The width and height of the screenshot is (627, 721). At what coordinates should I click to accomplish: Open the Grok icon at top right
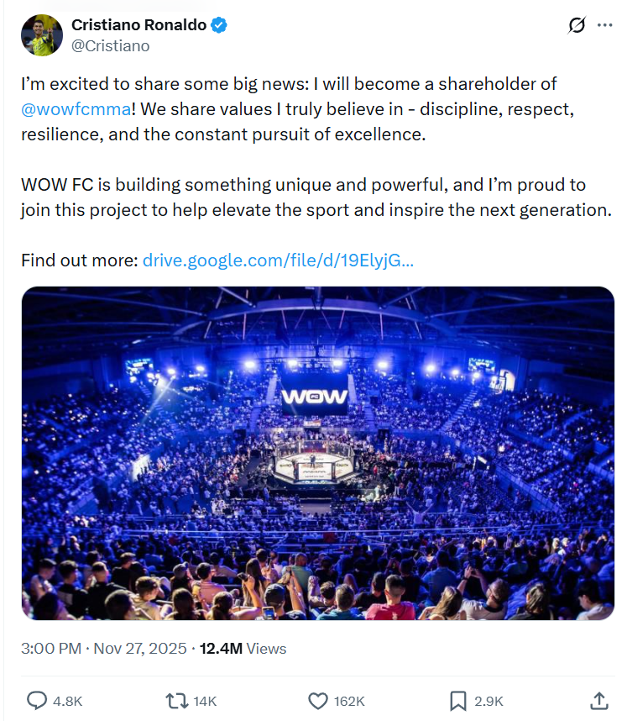577,25
